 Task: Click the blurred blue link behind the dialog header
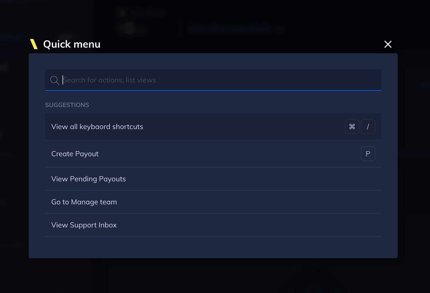230,29
